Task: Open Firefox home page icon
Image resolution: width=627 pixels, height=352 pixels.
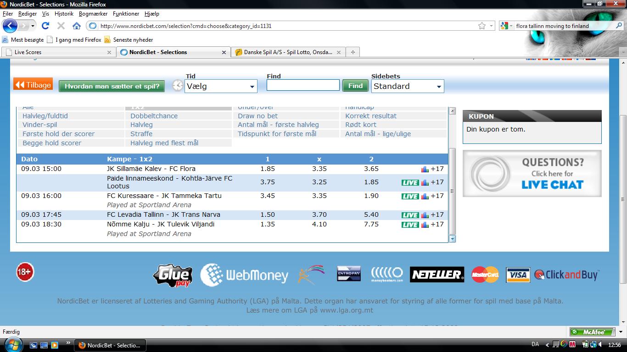Action: (77, 26)
